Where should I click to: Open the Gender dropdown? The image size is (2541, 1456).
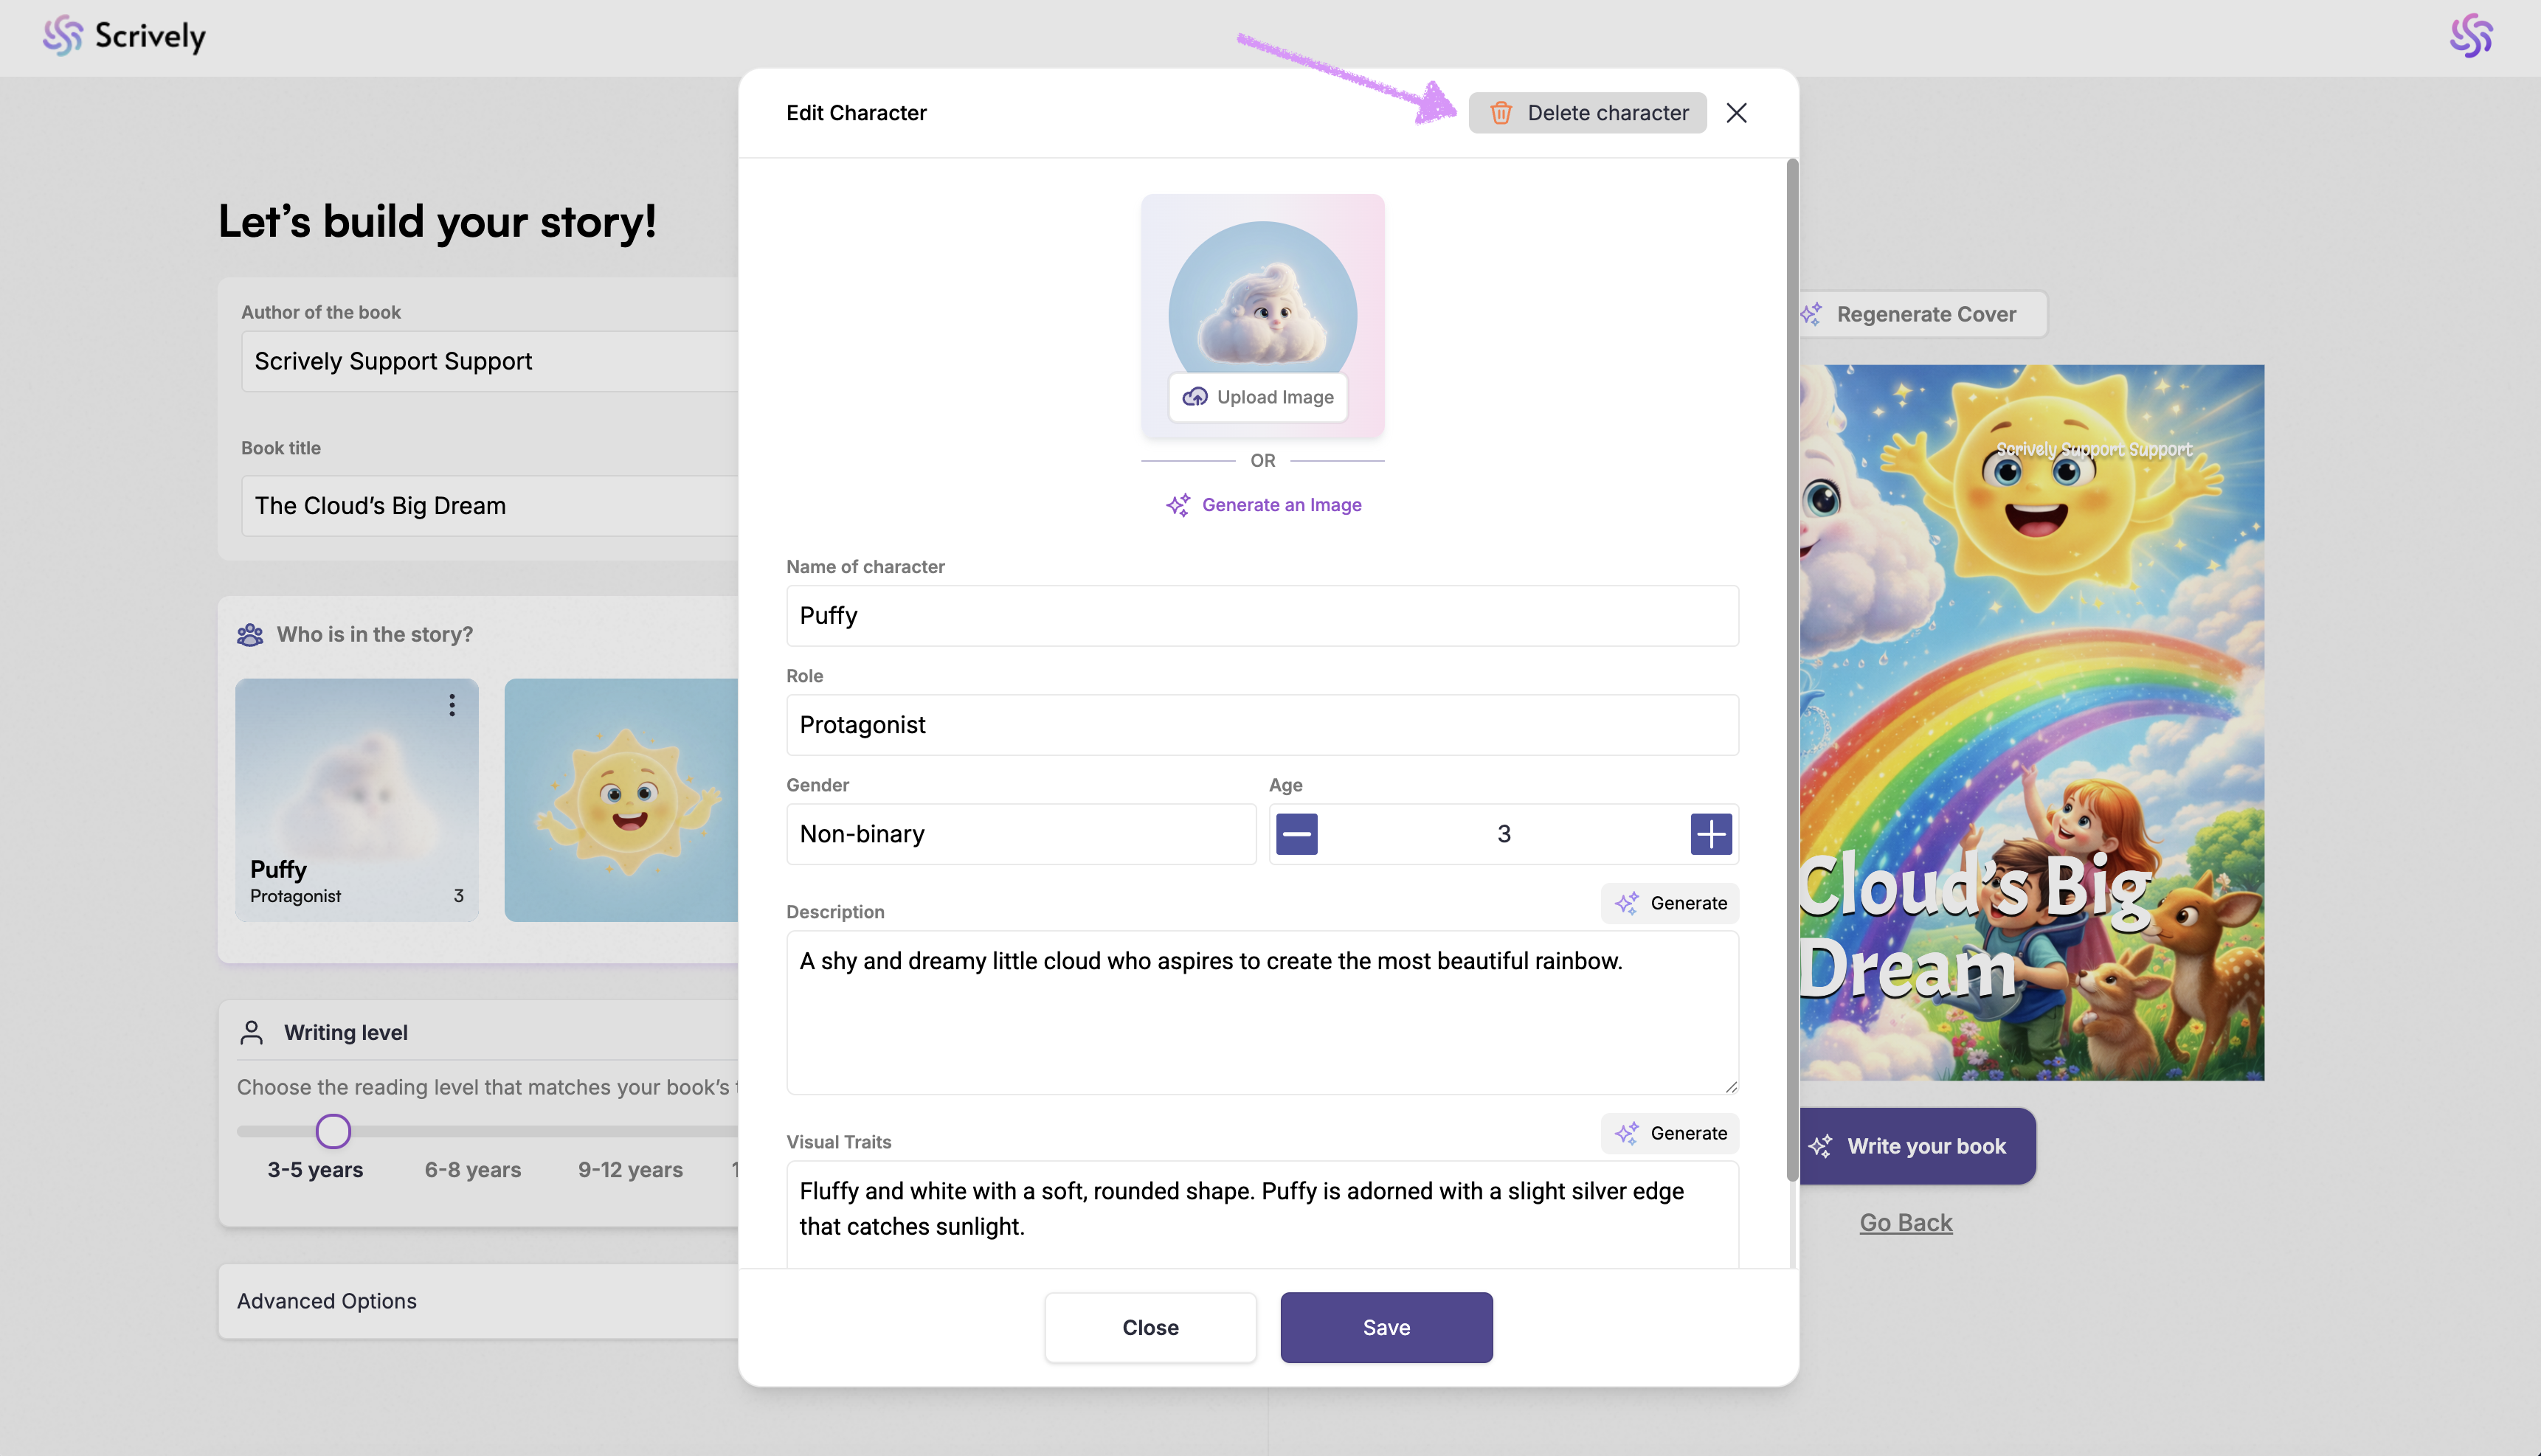1020,834
